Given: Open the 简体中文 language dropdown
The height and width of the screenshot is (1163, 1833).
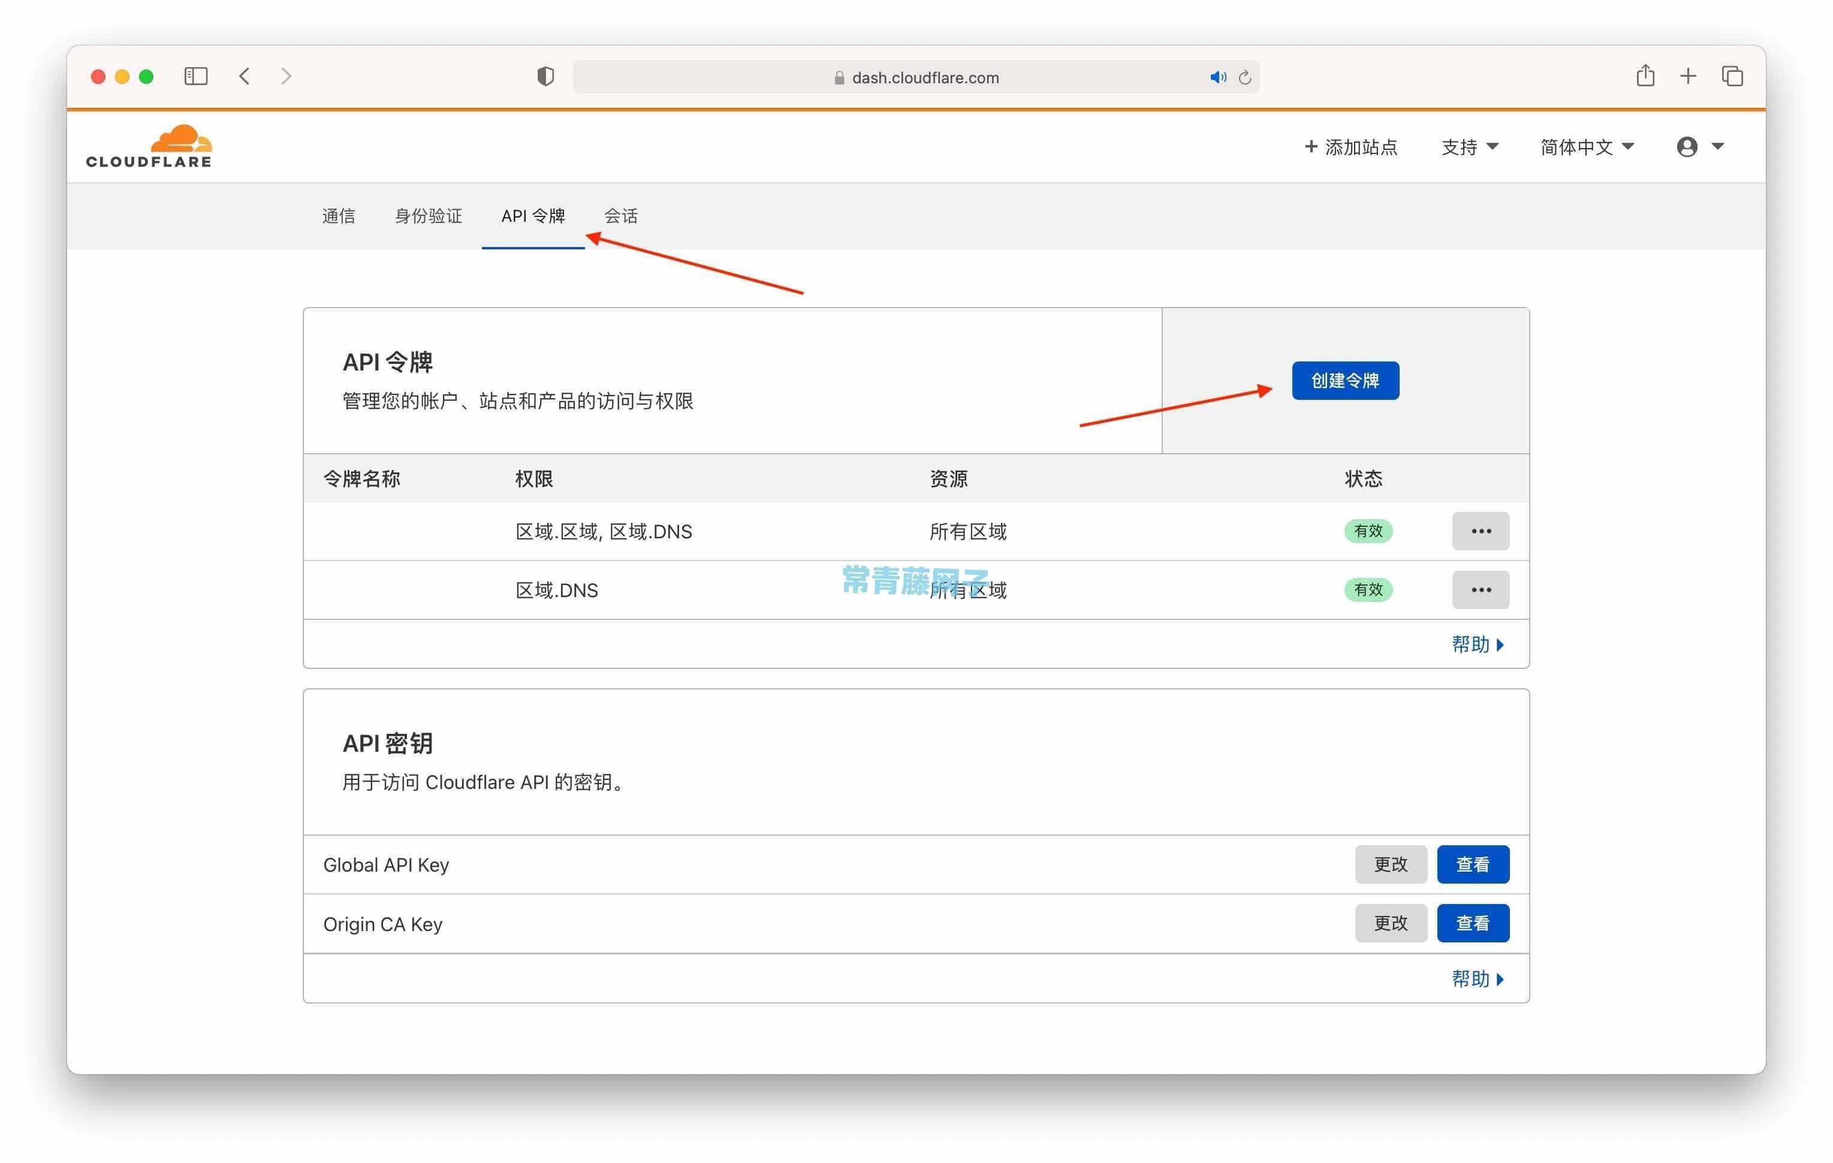Looking at the screenshot, I should [1587, 147].
